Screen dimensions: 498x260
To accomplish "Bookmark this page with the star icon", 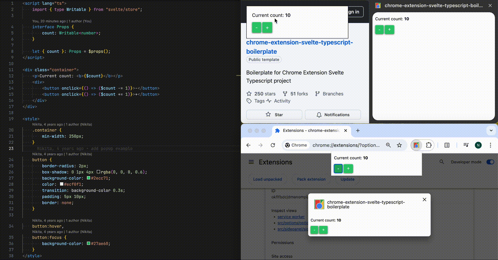I will pyautogui.click(x=399, y=145).
